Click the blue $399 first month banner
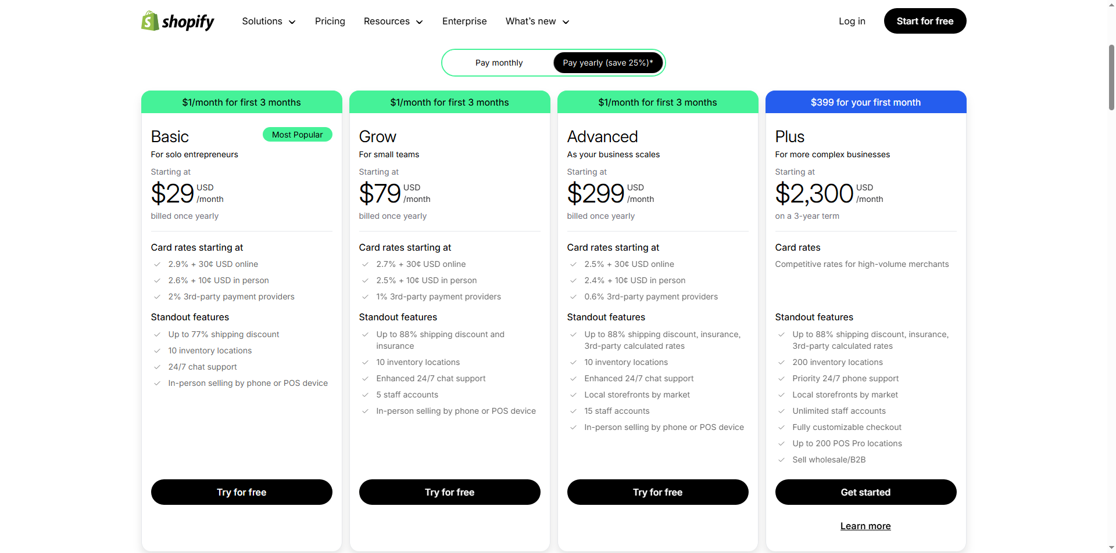The image size is (1116, 553). [865, 102]
